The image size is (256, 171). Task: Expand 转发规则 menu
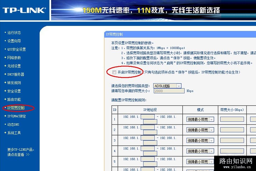(14, 83)
